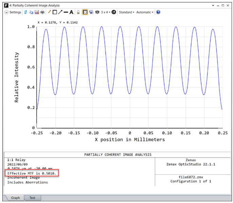Open the Help icon
233x203 pixels.
point(158,12)
